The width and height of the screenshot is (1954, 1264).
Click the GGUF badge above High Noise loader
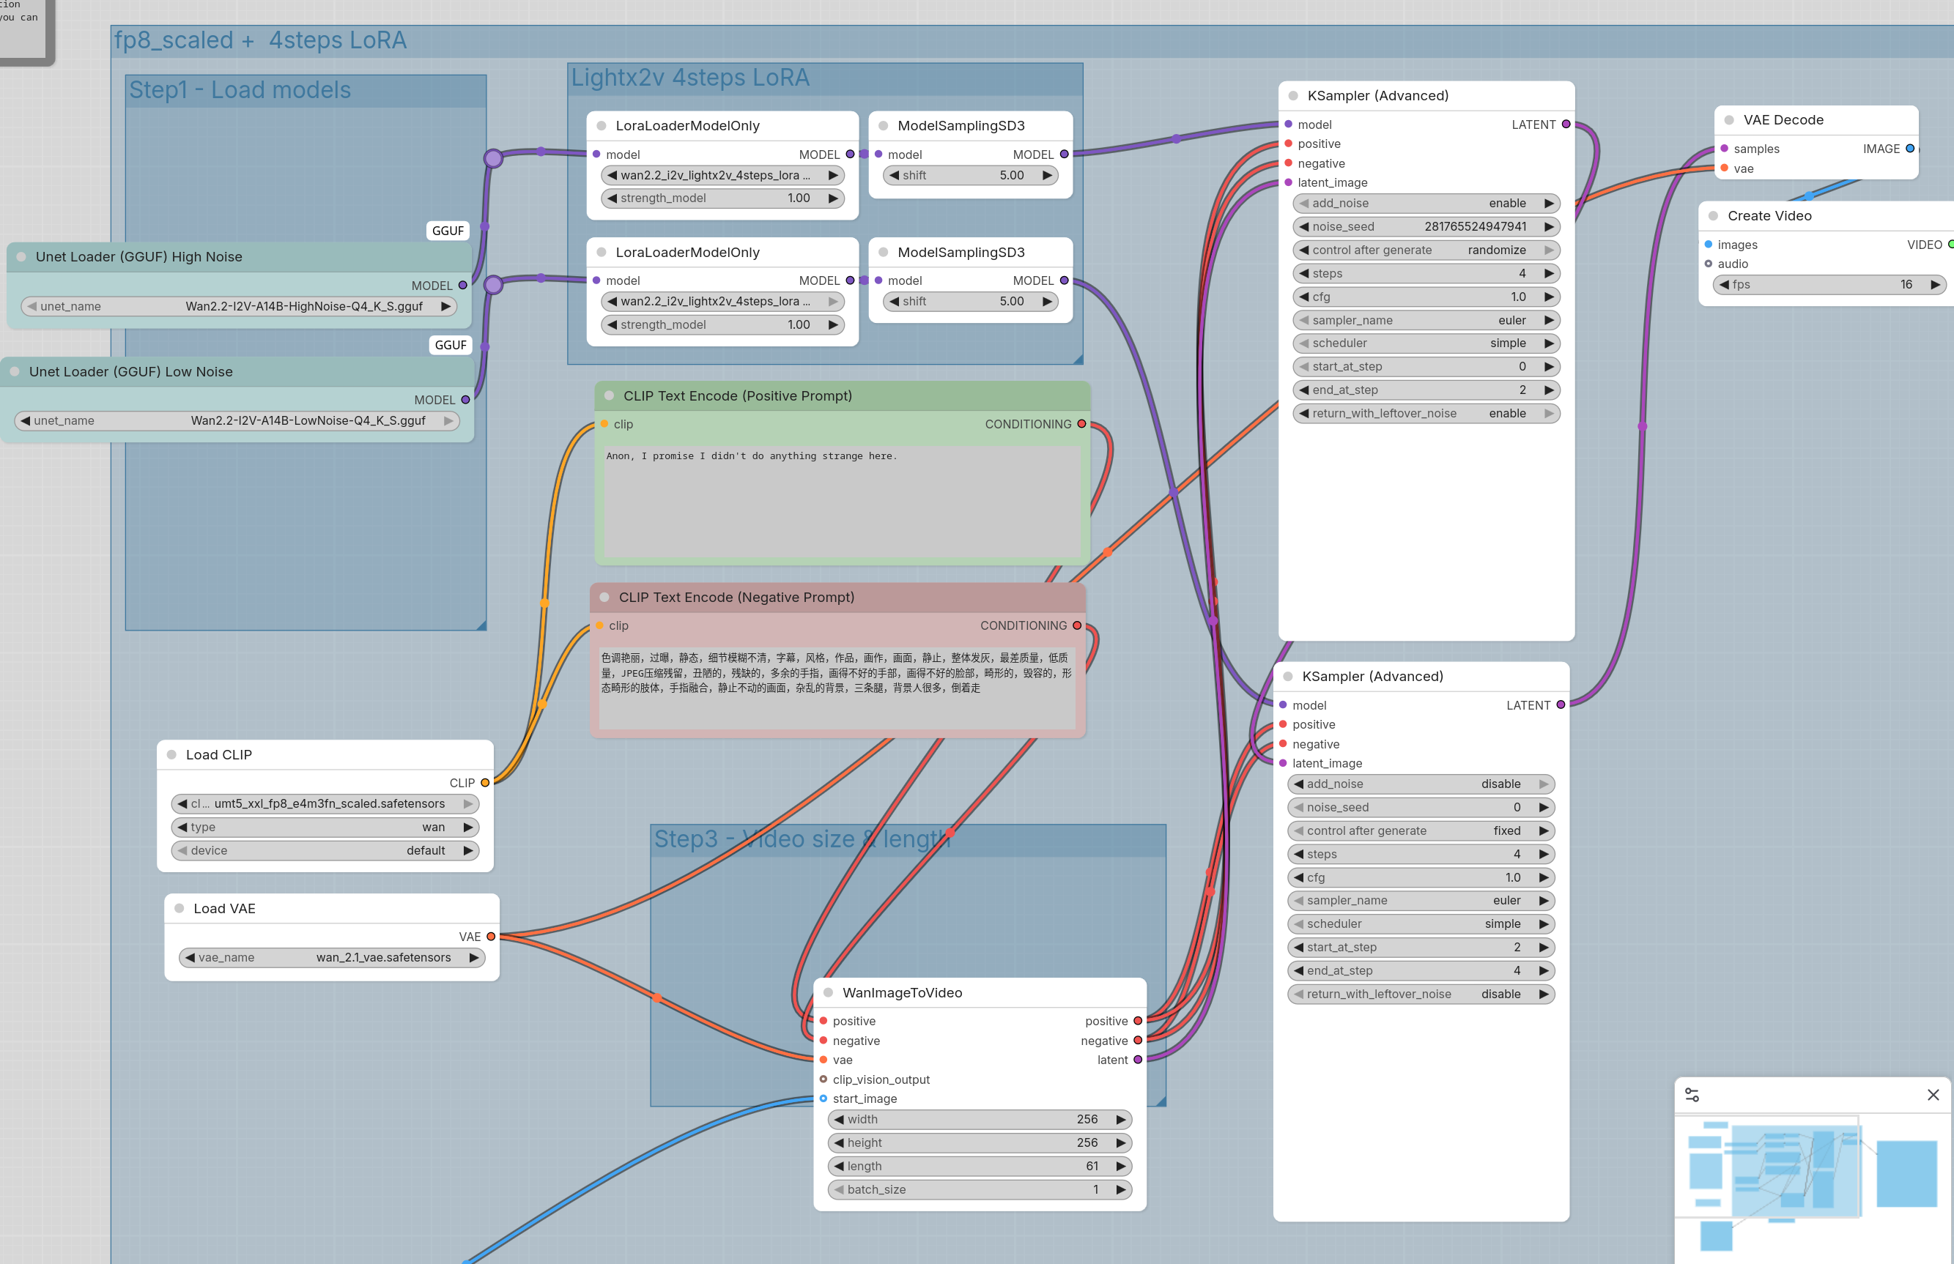pyautogui.click(x=448, y=231)
